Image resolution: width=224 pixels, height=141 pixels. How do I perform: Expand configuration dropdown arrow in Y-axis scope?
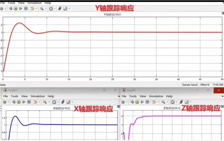click(x=5, y=9)
